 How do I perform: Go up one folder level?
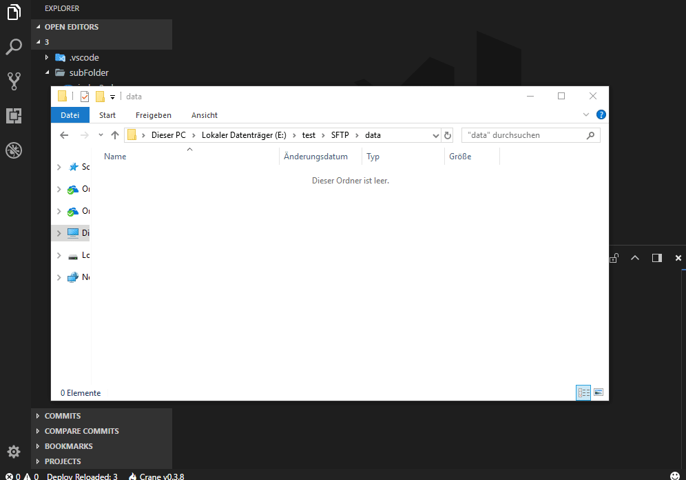point(115,135)
